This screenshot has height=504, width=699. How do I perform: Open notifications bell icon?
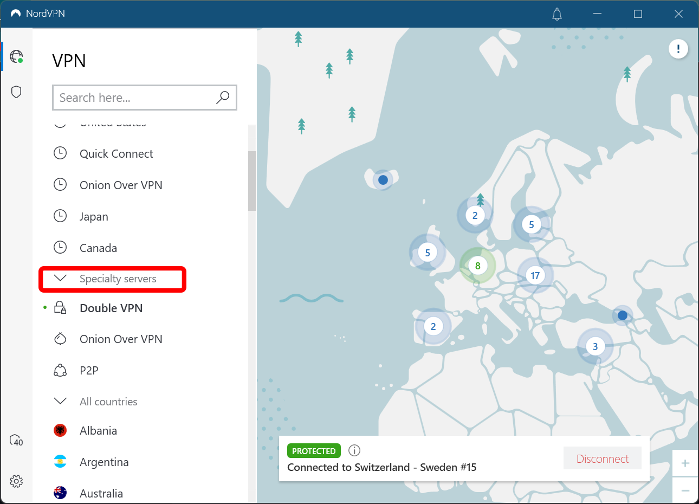point(557,14)
